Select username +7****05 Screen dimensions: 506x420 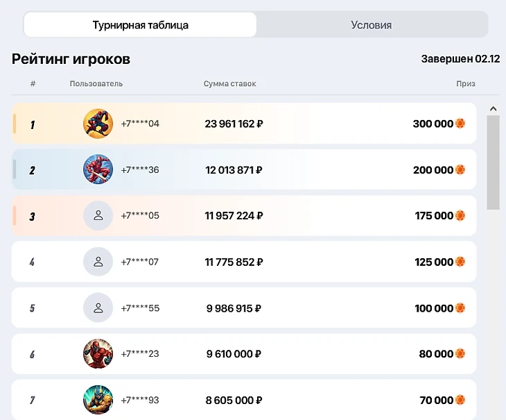coord(140,215)
